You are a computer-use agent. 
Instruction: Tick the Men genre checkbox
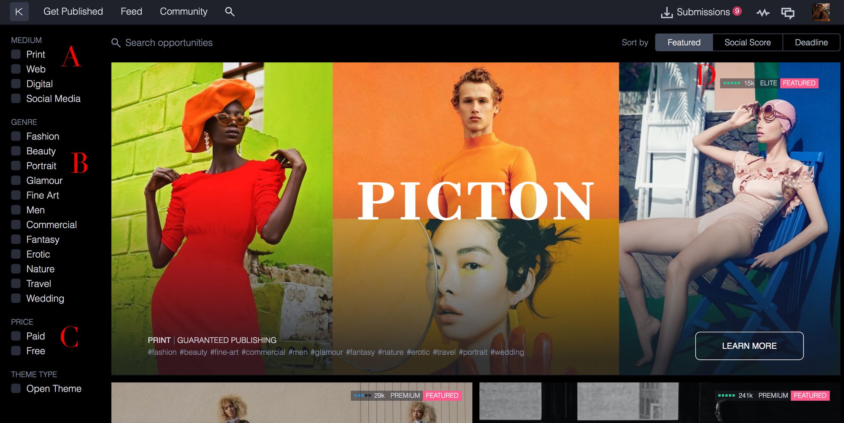point(16,210)
